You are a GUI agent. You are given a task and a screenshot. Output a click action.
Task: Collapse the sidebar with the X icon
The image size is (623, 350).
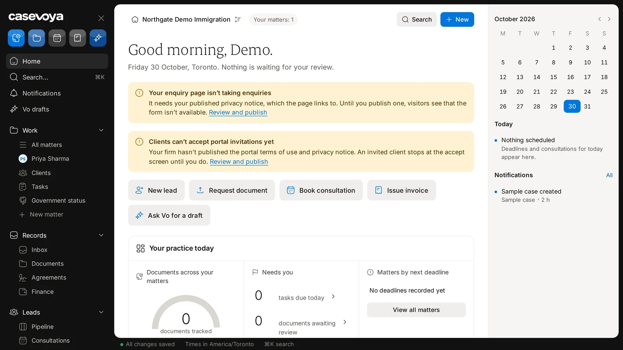point(101,18)
